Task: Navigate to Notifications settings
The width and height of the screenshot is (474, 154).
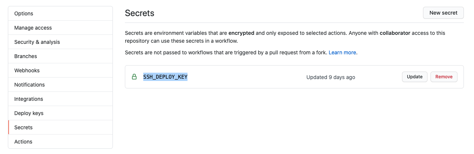Action: tap(29, 85)
